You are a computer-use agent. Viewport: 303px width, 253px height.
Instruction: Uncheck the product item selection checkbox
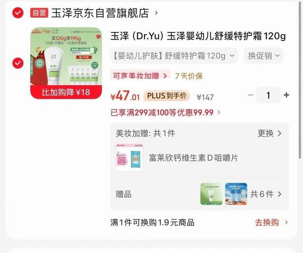(x=18, y=63)
